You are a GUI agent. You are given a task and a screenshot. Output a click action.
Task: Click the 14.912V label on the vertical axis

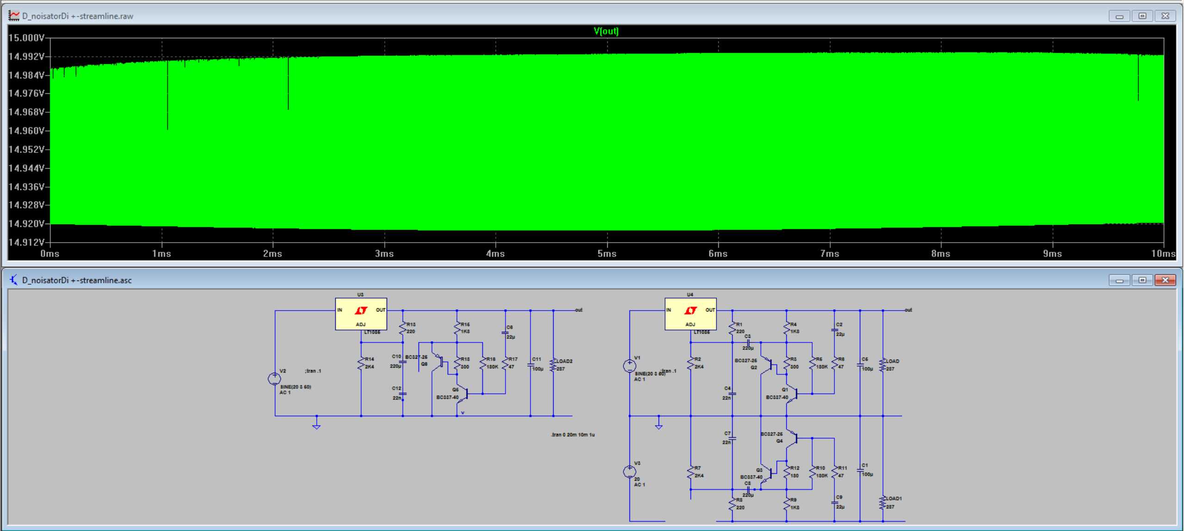pos(26,242)
